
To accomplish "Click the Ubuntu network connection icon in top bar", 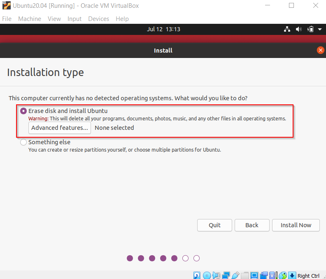I will (287, 29).
